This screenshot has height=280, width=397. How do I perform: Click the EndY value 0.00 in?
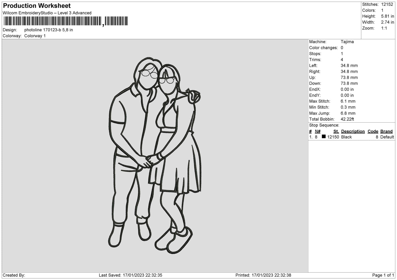pyautogui.click(x=347, y=95)
